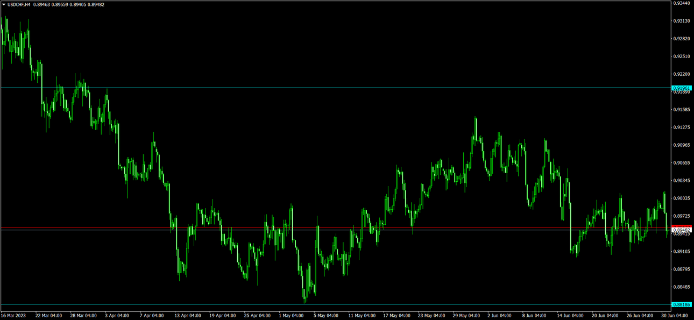The height and width of the screenshot is (320, 694).
Task: Click the 2 Jun 04:00 time label
Action: pyautogui.click(x=500, y=316)
